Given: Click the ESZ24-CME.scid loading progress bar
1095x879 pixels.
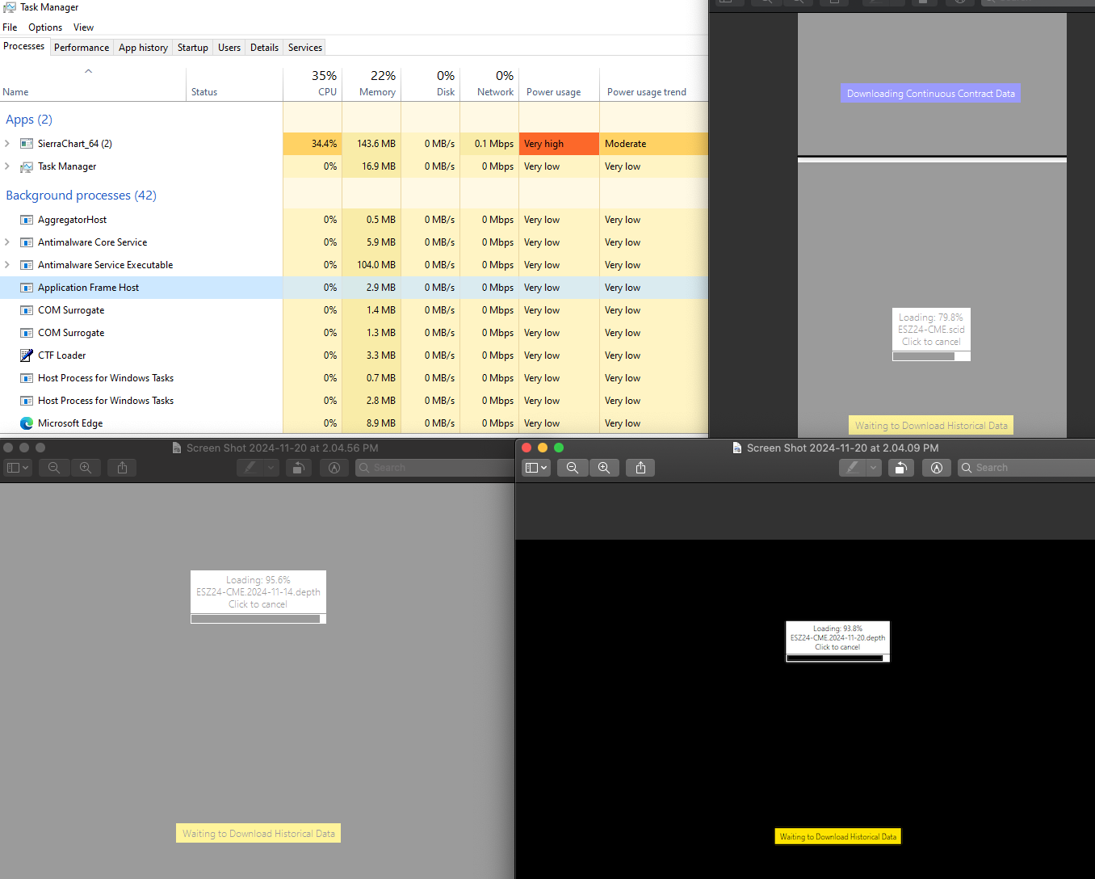Looking at the screenshot, I should [931, 356].
